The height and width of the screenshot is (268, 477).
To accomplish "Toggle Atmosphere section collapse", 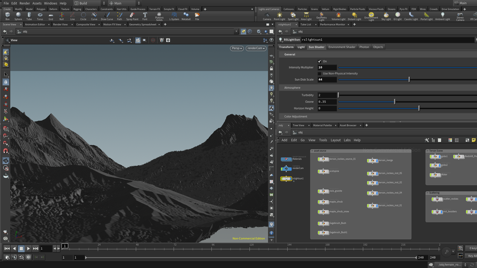I will 292,88.
